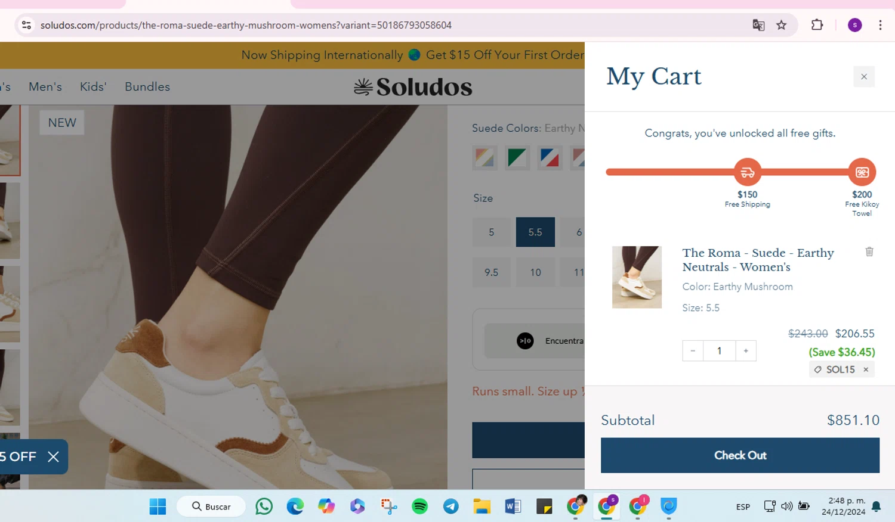The height and width of the screenshot is (522, 895).
Task: Open the browser extensions puzzle icon
Action: click(x=817, y=25)
